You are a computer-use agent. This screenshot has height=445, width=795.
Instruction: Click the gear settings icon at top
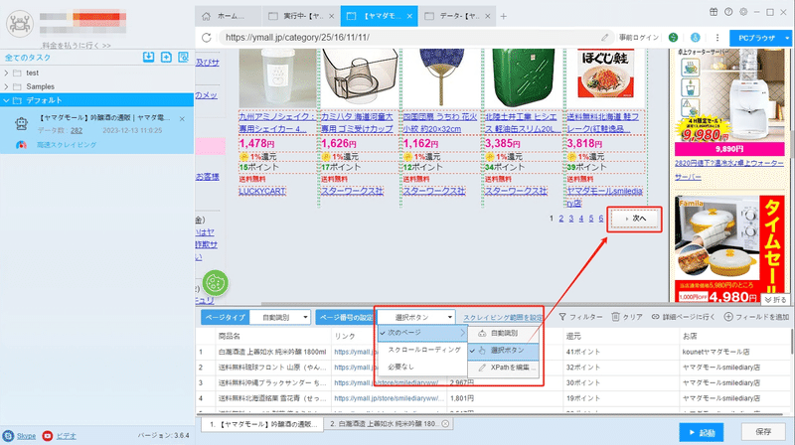tap(743, 12)
